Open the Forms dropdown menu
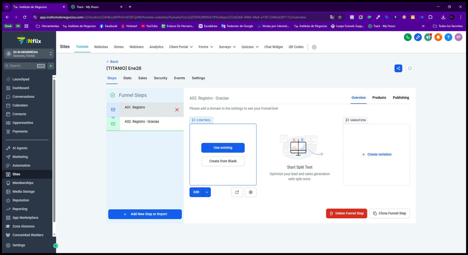The image size is (468, 255). pyautogui.click(x=206, y=47)
